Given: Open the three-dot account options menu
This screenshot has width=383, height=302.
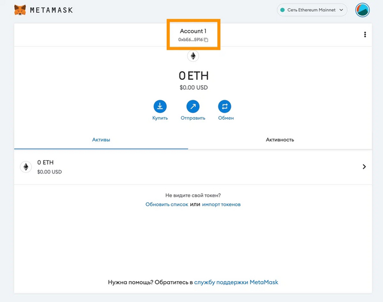Looking at the screenshot, I should pos(365,34).
